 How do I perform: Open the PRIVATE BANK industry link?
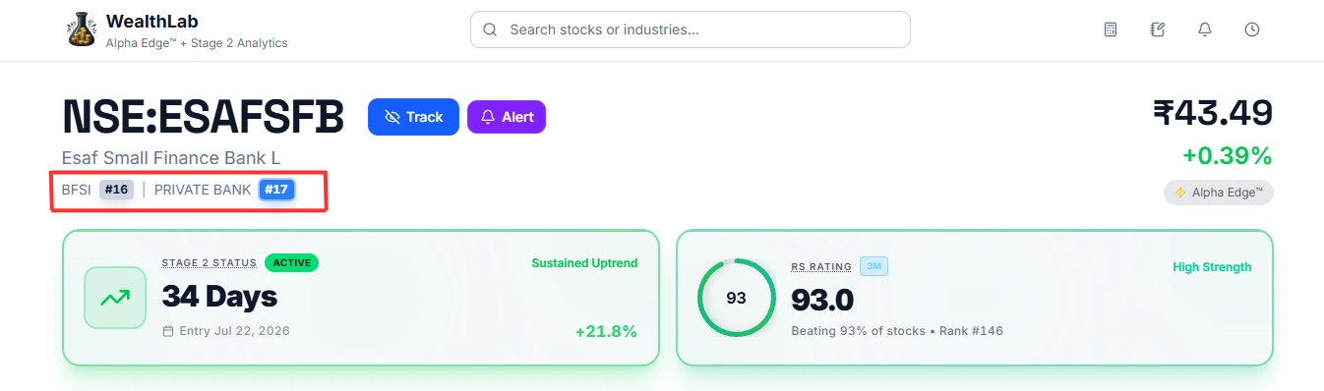click(x=203, y=190)
